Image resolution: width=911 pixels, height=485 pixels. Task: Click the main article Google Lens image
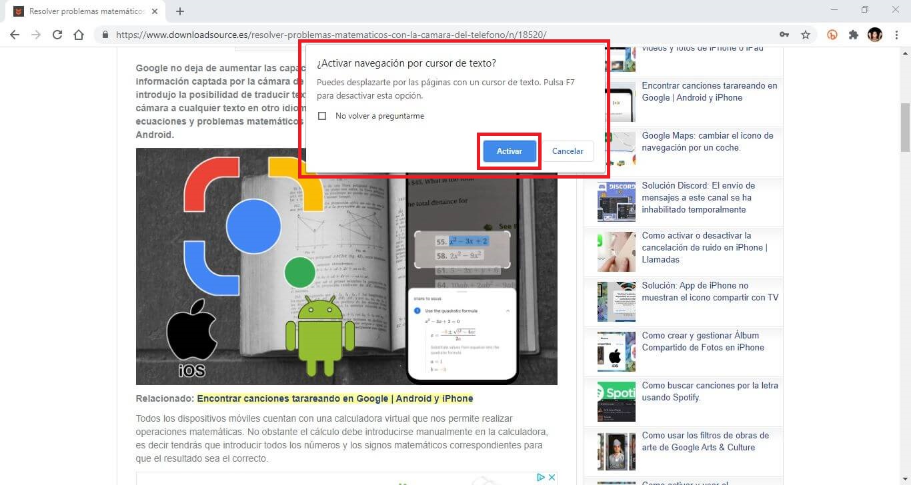(346, 266)
